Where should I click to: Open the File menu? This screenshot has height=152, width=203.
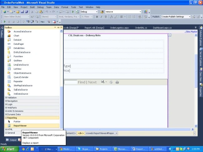pyautogui.click(x=3, y=7)
